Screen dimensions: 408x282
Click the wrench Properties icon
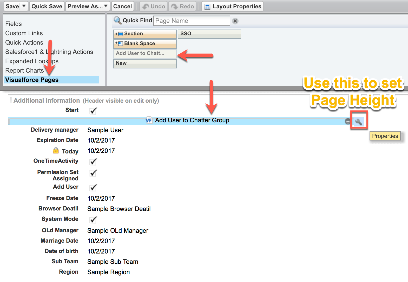coord(359,122)
